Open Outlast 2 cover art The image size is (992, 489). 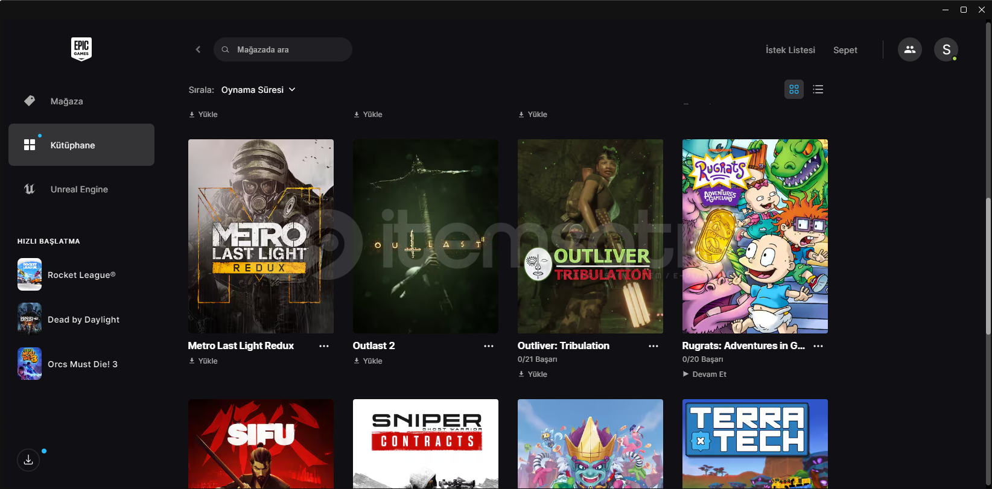pyautogui.click(x=425, y=236)
